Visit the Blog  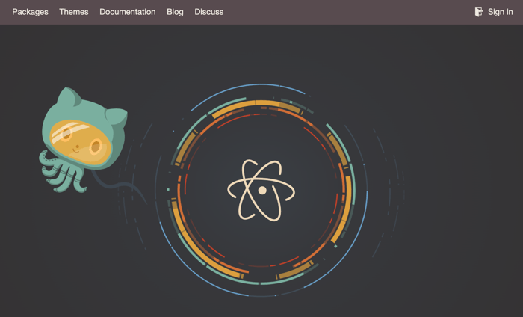175,12
